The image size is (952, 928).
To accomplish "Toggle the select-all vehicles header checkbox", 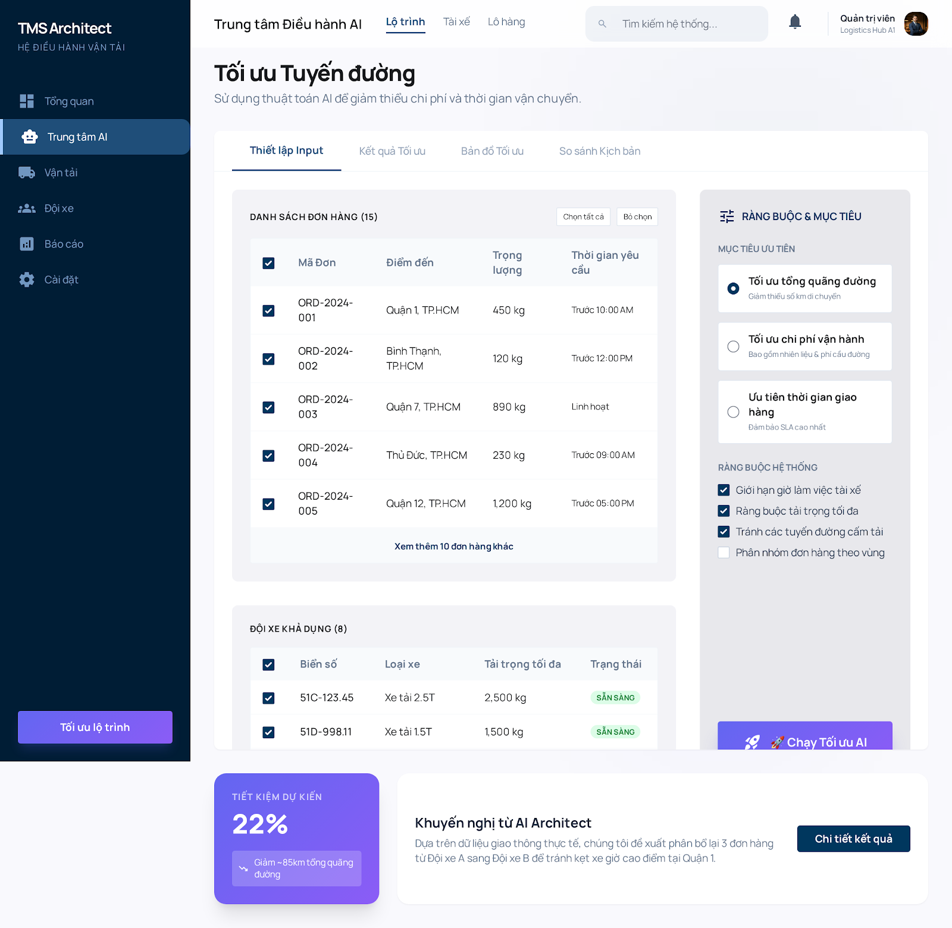I will 269,664.
